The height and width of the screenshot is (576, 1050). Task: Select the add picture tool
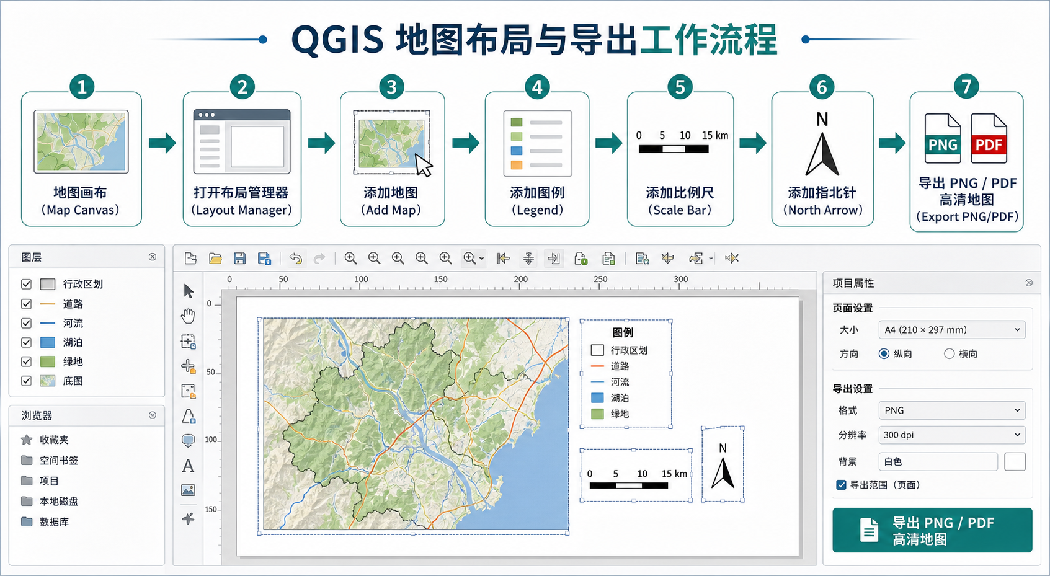[188, 490]
